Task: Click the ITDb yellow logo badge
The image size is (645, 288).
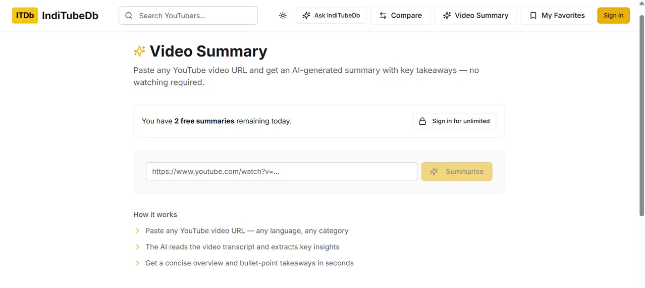Action: pyautogui.click(x=25, y=16)
